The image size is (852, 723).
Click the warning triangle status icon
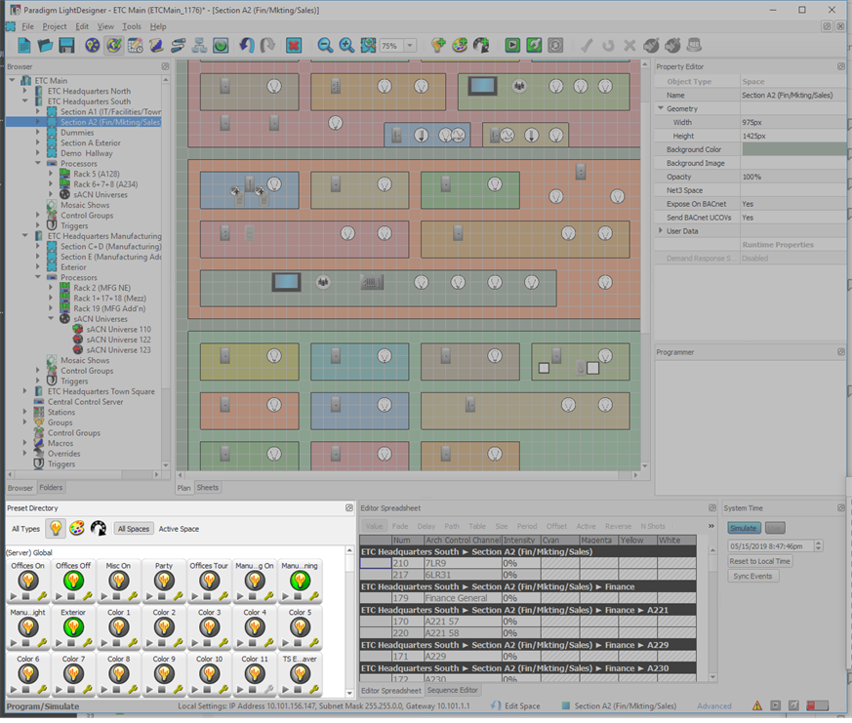(x=757, y=705)
